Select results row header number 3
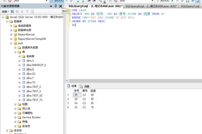Viewport: 202px width, 134px height. tap(69, 103)
